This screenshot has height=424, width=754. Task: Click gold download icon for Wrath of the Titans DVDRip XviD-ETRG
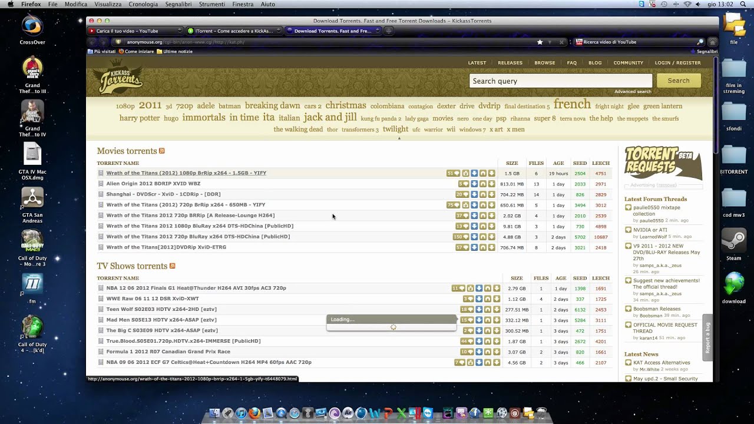pos(491,247)
